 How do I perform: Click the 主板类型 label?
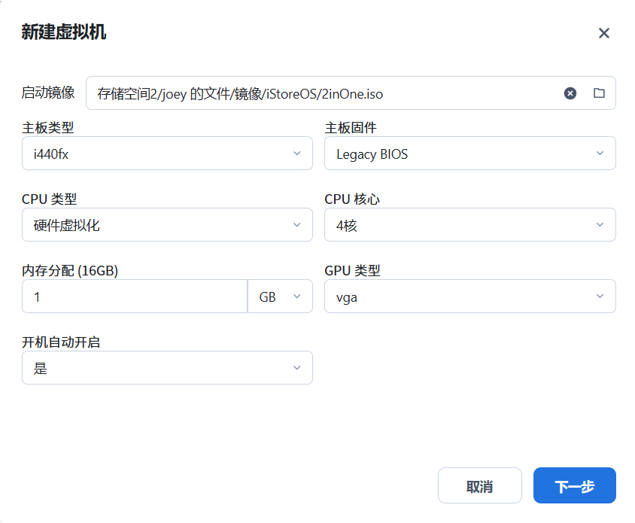click(x=48, y=128)
